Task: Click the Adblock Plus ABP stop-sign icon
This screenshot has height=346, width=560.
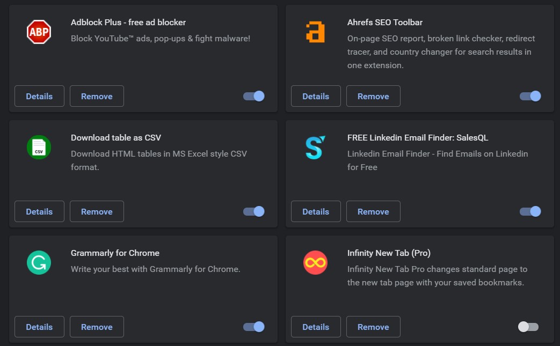Action: 39,32
